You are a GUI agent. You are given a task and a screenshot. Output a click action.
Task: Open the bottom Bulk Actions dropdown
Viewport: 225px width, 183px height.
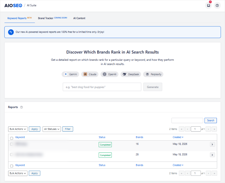(18, 173)
